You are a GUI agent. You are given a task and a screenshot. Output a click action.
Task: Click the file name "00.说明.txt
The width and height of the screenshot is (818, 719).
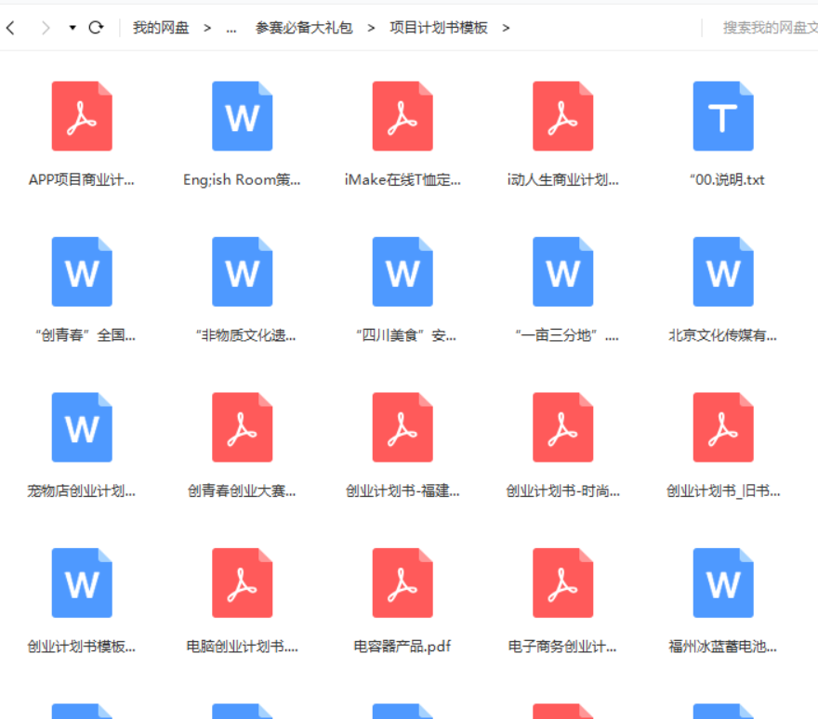click(x=727, y=180)
